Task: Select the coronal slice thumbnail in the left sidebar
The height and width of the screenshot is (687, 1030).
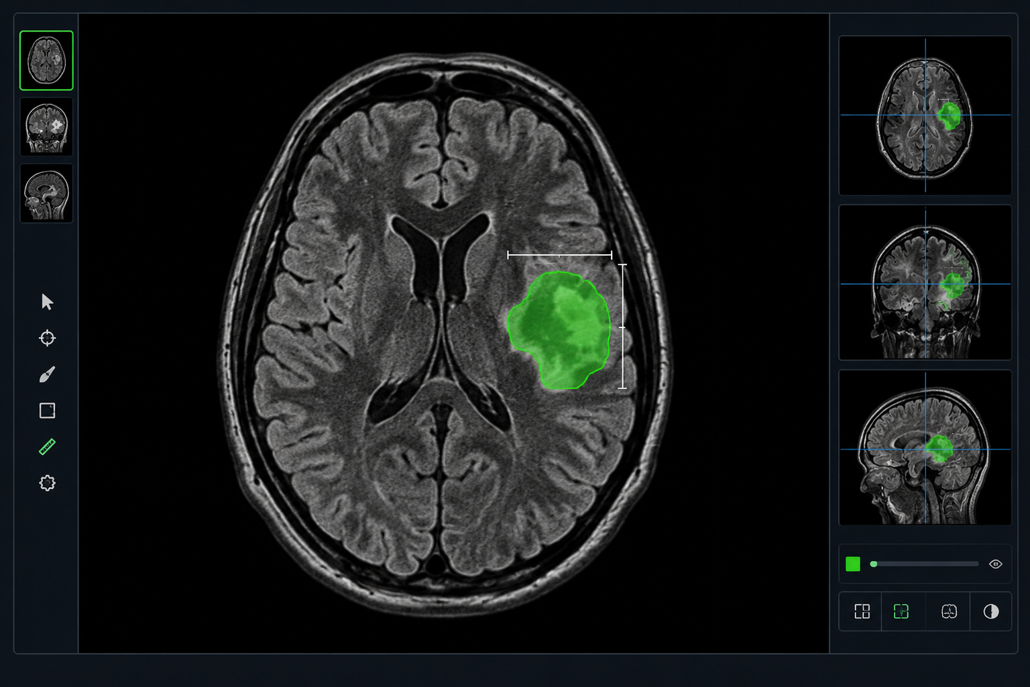Action: (x=46, y=127)
